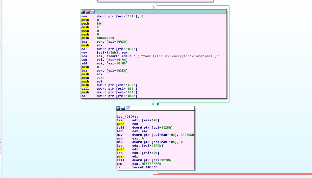Click the pencil edit icon on the loc_403094 block
The image size is (312, 178).
click(x=123, y=108)
